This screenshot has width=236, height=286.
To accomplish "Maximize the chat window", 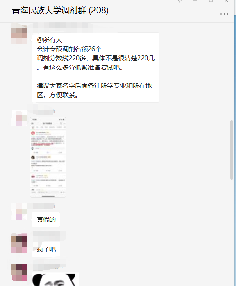I will coord(211,1).
